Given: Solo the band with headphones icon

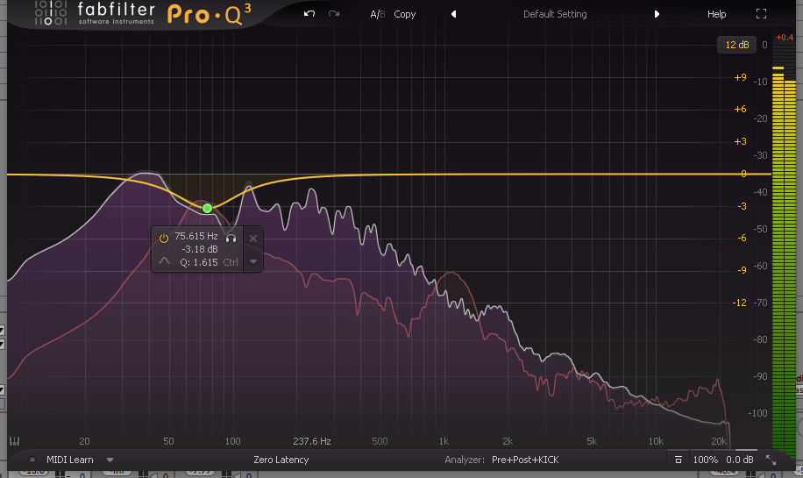Looking at the screenshot, I should pos(231,239).
